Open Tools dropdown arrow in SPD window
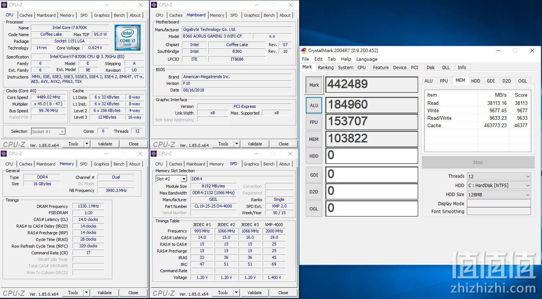Image resolution: width=542 pixels, height=299 pixels. pyautogui.click(x=236, y=293)
